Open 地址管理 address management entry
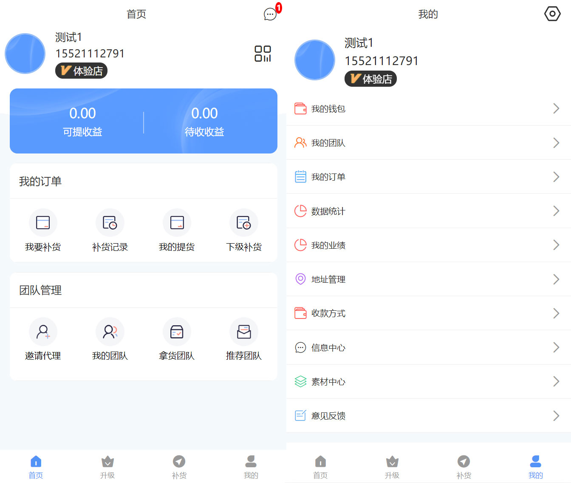This screenshot has width=571, height=483. (x=328, y=279)
